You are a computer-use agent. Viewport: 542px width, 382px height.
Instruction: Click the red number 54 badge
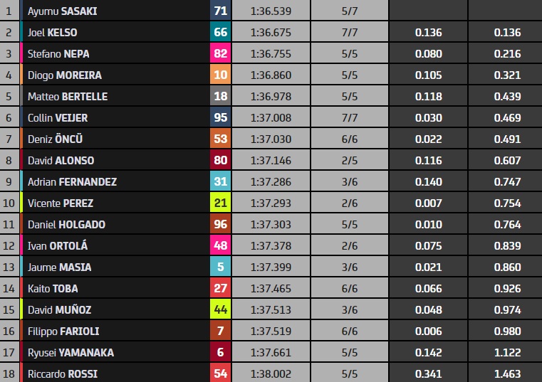click(x=221, y=373)
